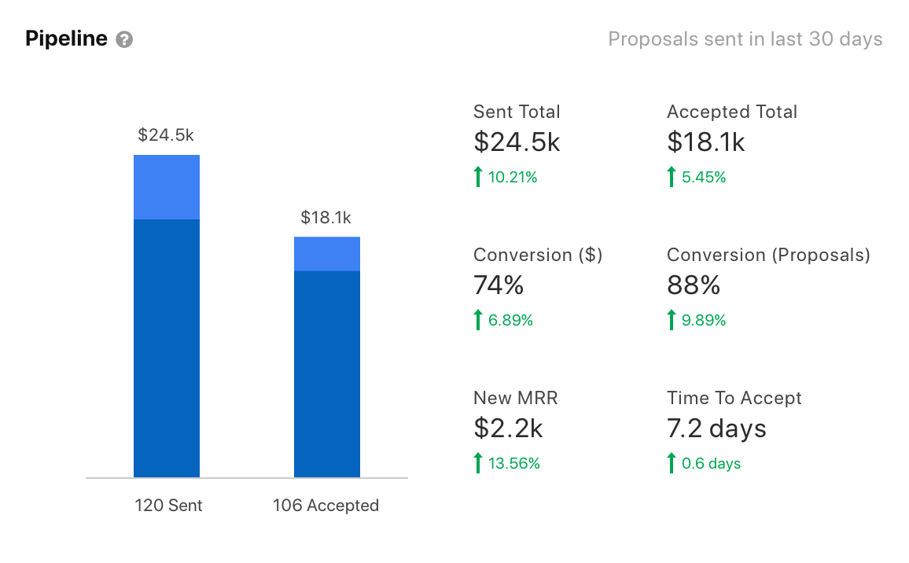Click 'Proposals sent in last 30 days' text
Screen dimensions: 909x563
point(745,39)
